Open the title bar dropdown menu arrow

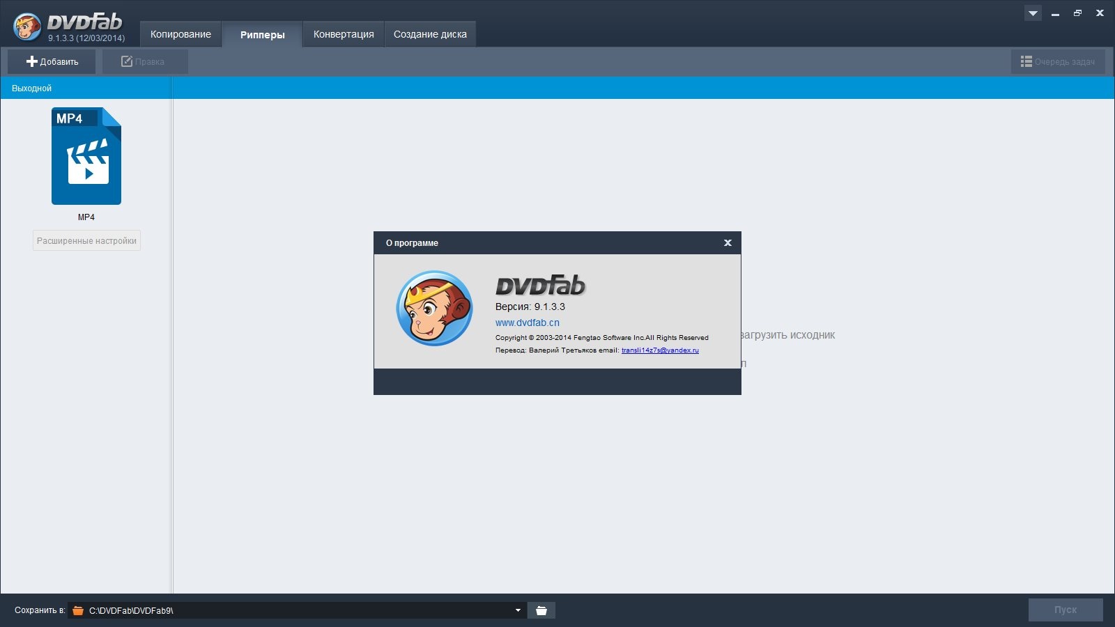pyautogui.click(x=1033, y=13)
